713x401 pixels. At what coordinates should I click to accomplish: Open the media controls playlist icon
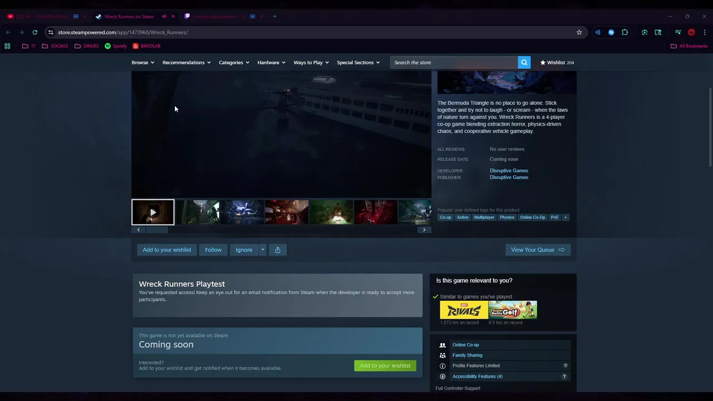point(678,32)
